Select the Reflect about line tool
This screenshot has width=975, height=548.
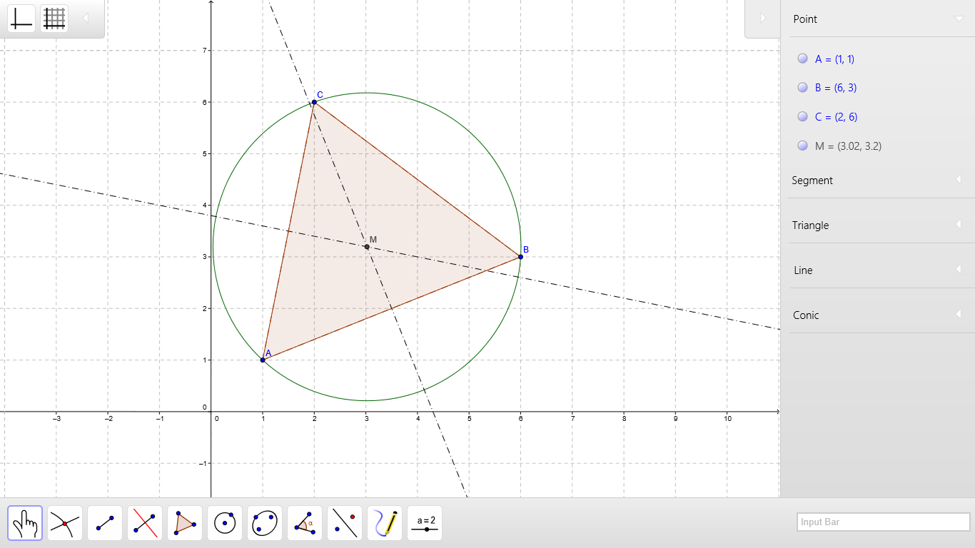tap(345, 523)
